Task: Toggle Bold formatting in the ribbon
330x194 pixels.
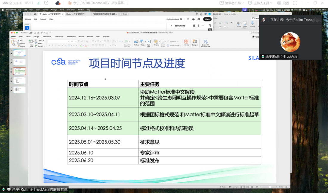Action: tap(50, 45)
